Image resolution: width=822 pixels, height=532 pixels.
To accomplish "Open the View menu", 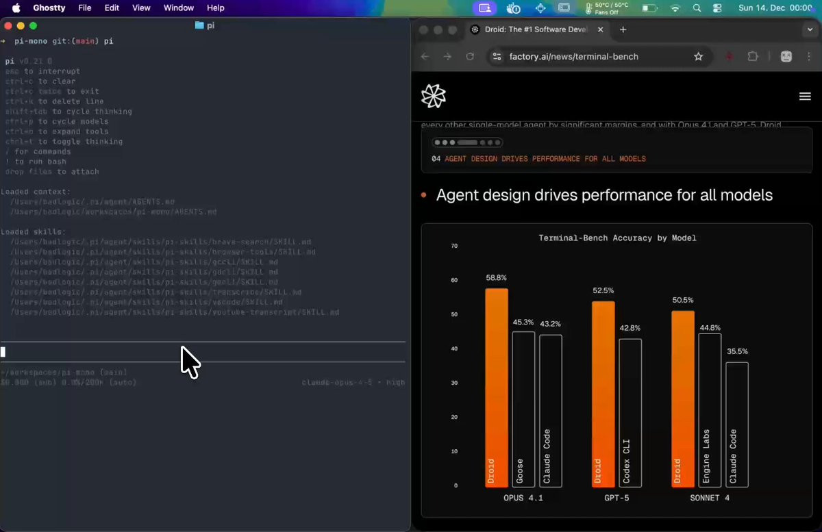I will 141,8.
